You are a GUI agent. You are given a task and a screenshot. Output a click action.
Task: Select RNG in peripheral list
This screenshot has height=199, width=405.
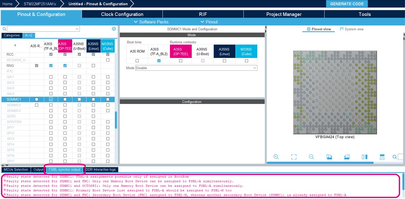(x=10, y=66)
